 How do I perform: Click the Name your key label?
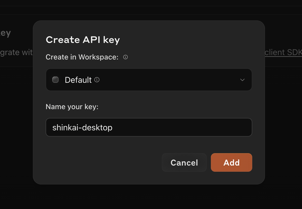[x=72, y=107]
